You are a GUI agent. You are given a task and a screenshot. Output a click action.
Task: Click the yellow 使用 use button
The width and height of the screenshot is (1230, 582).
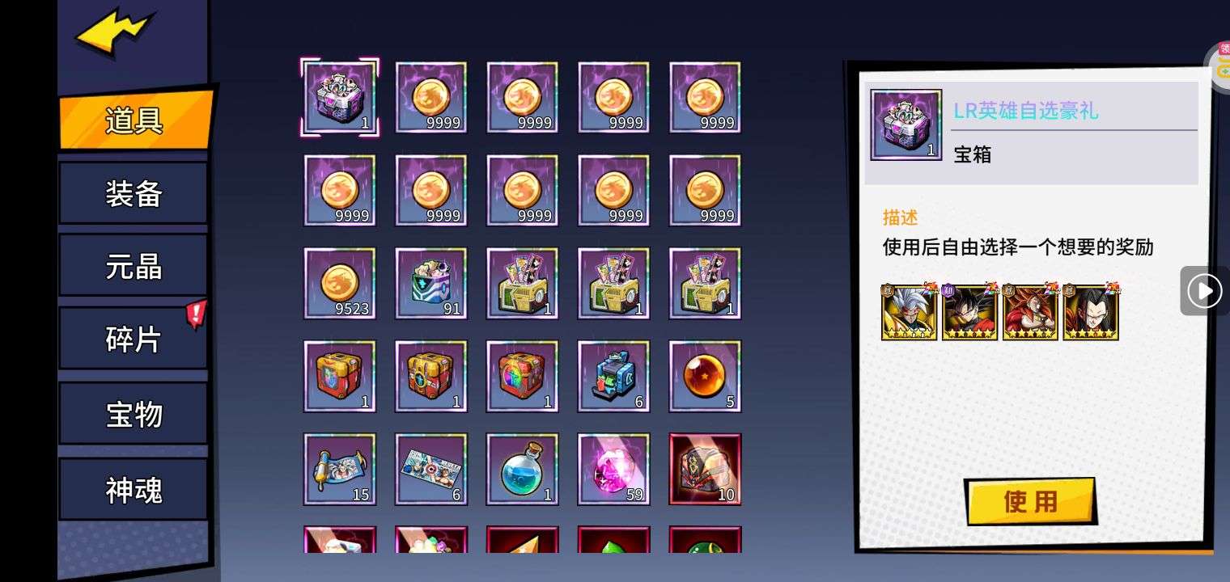point(1030,501)
